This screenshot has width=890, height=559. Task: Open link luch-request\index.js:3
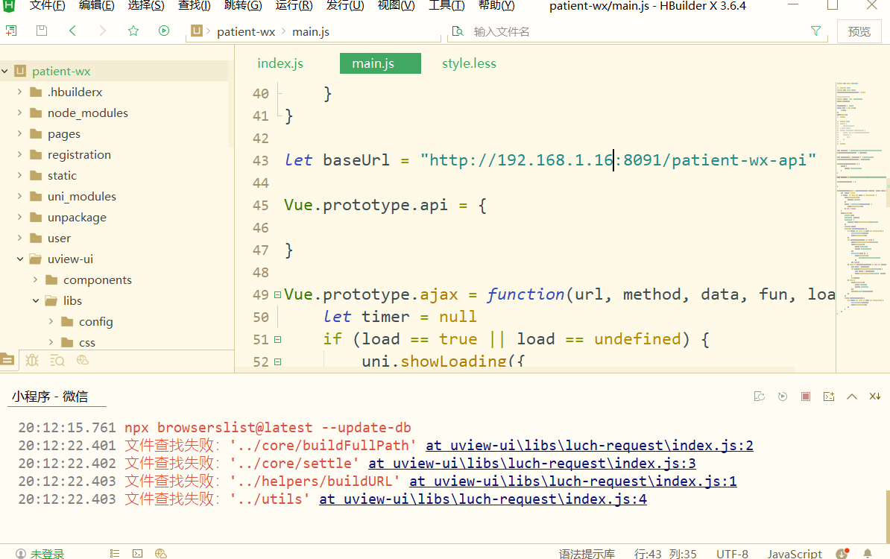click(532, 463)
